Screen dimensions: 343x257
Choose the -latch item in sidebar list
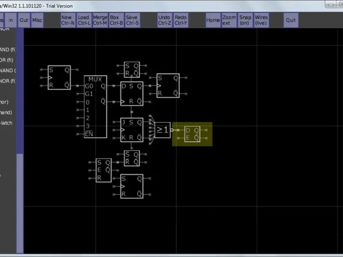pos(6,123)
